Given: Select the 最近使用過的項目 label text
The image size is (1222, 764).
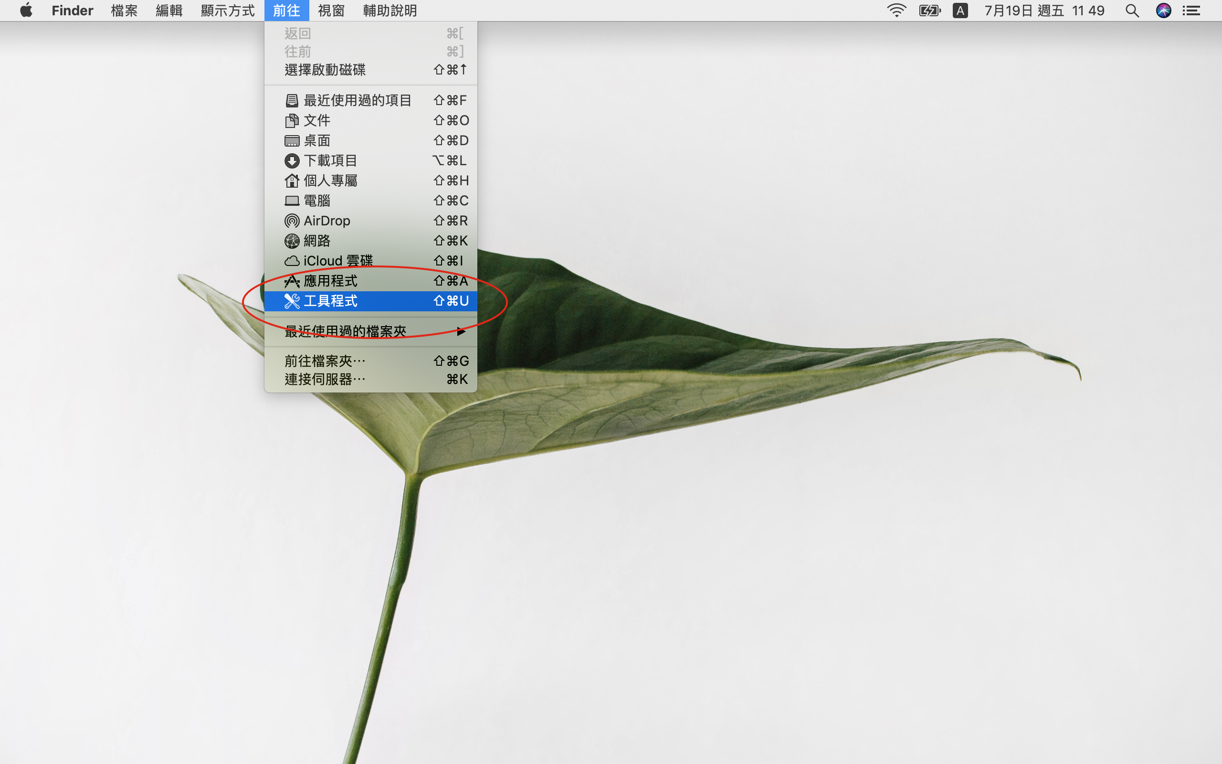Looking at the screenshot, I should pos(358,101).
